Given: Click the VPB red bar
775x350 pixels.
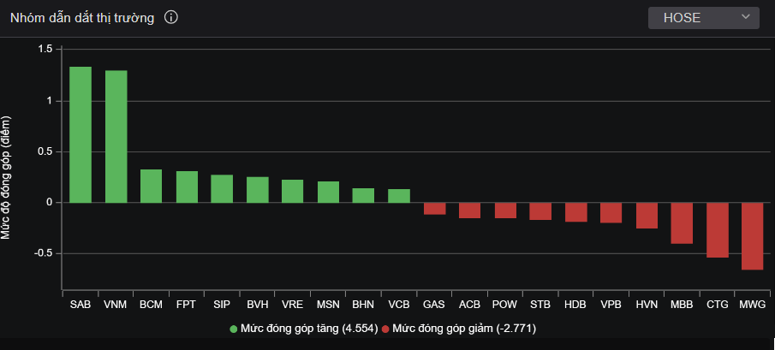Looking at the screenshot, I should 611,212.
